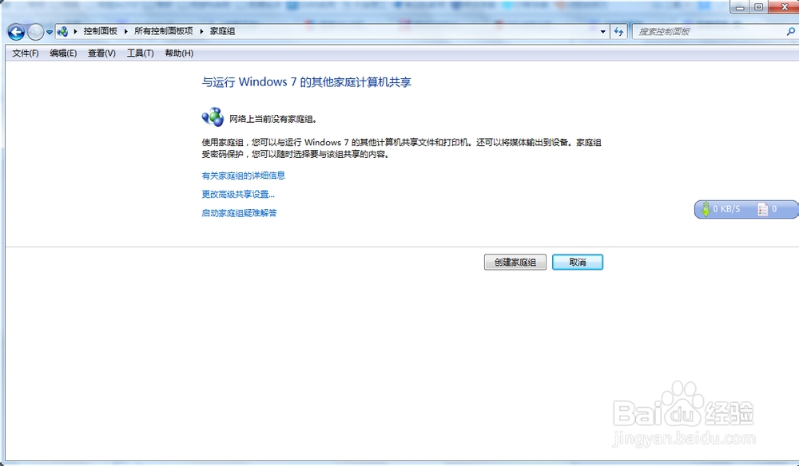Open the 工具 menu
This screenshot has width=799, height=466.
tap(141, 53)
